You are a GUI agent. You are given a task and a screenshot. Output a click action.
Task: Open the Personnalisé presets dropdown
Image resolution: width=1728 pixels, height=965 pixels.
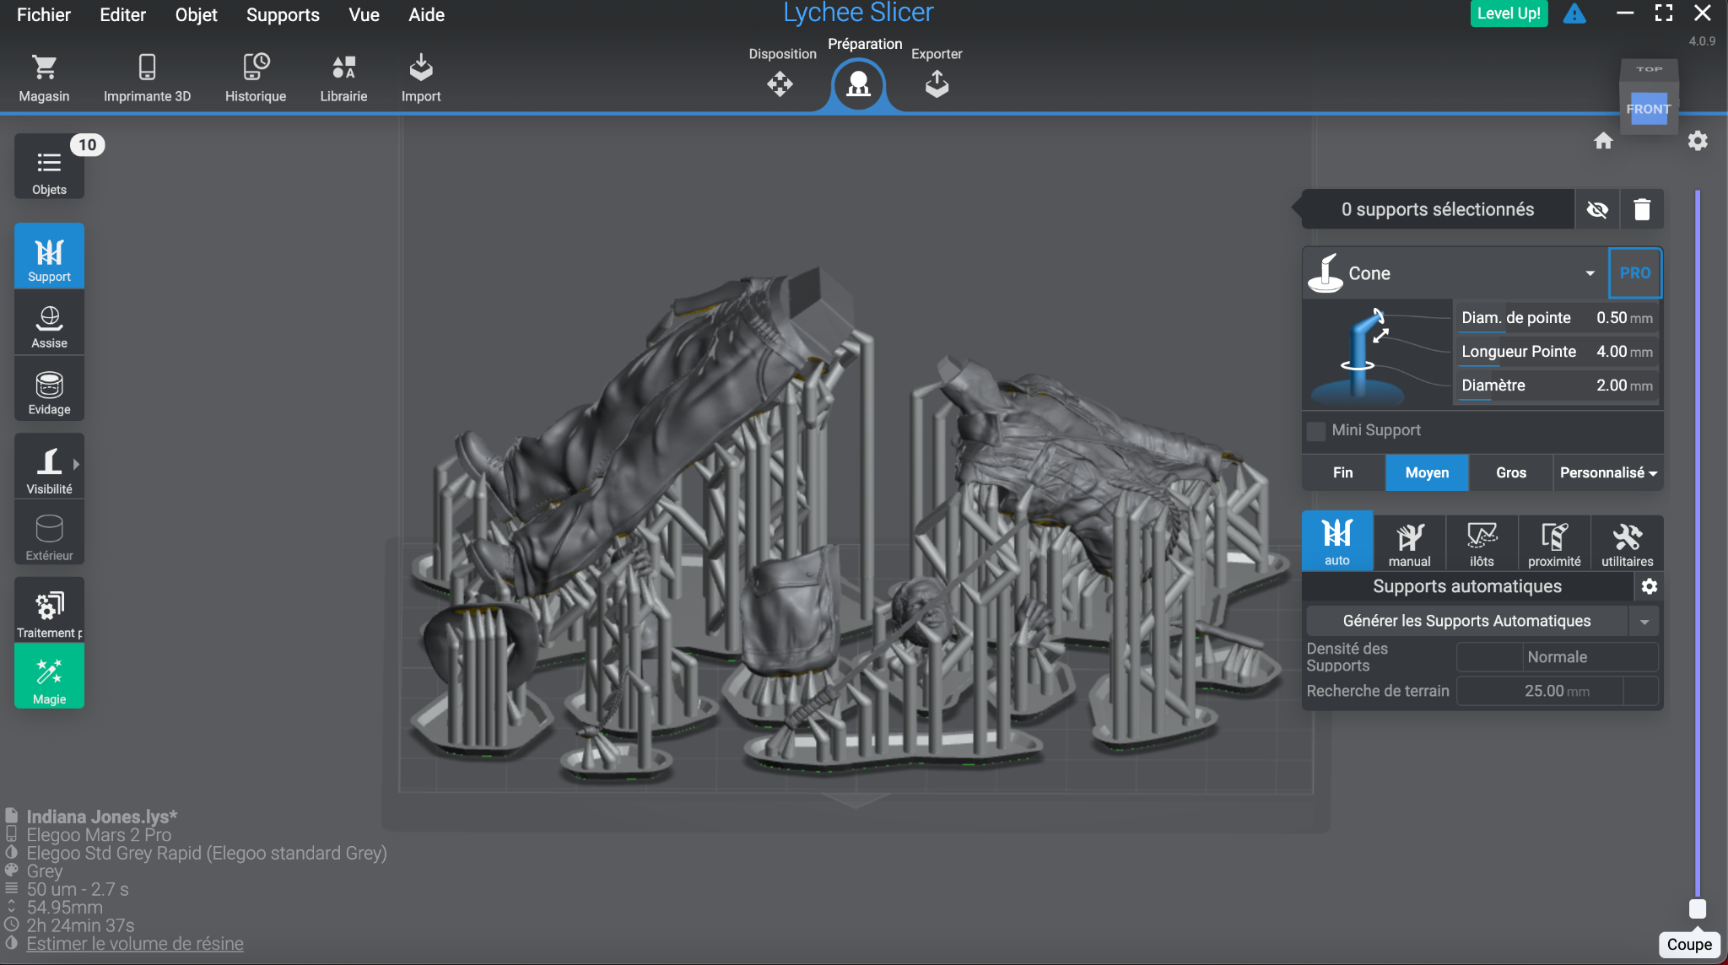pyautogui.click(x=1607, y=472)
